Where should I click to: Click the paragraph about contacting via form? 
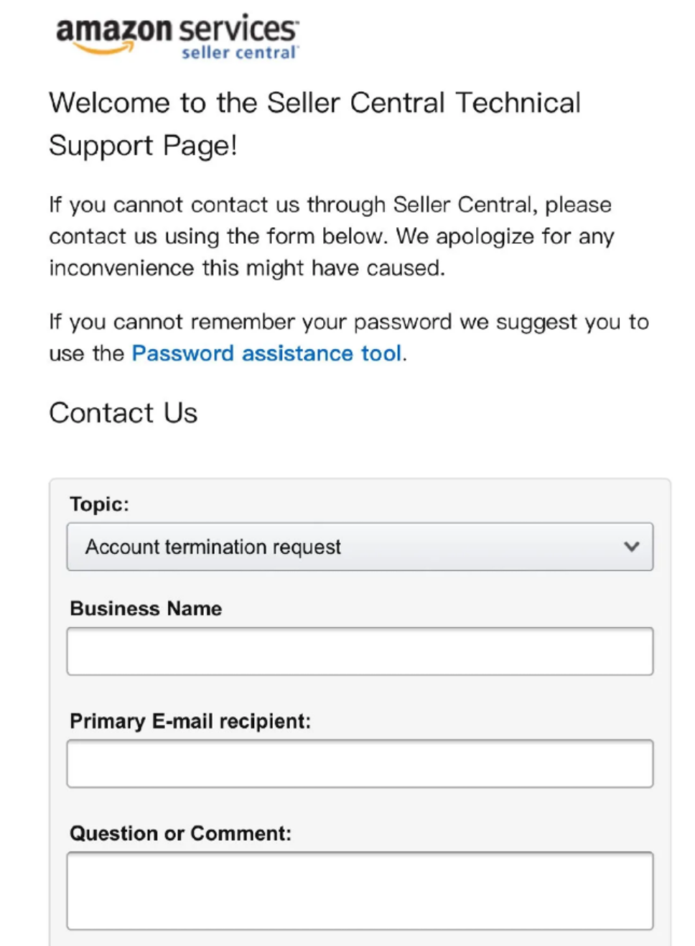(331, 236)
